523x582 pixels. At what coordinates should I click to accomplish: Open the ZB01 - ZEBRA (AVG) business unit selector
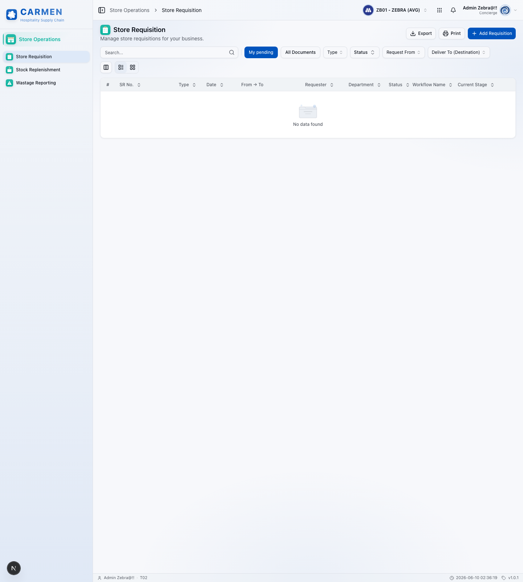click(x=396, y=10)
